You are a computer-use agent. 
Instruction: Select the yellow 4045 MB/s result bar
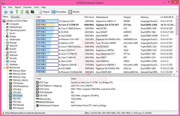click(x=47, y=25)
